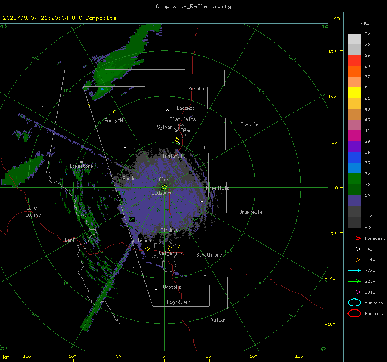Click the magenta 18TS arrow icon

coord(354,292)
